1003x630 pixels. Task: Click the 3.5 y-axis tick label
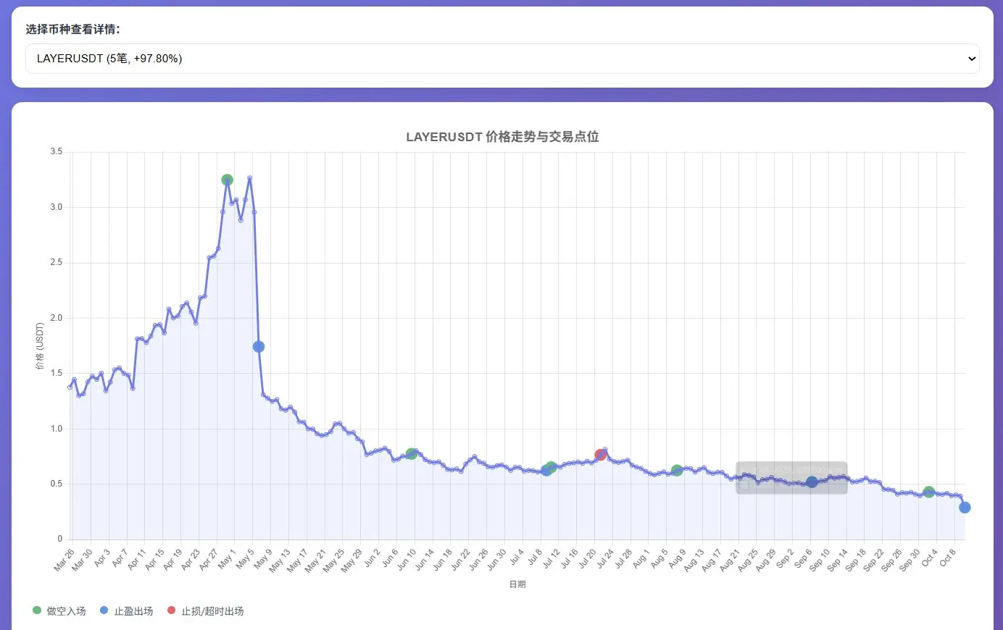[x=56, y=152]
